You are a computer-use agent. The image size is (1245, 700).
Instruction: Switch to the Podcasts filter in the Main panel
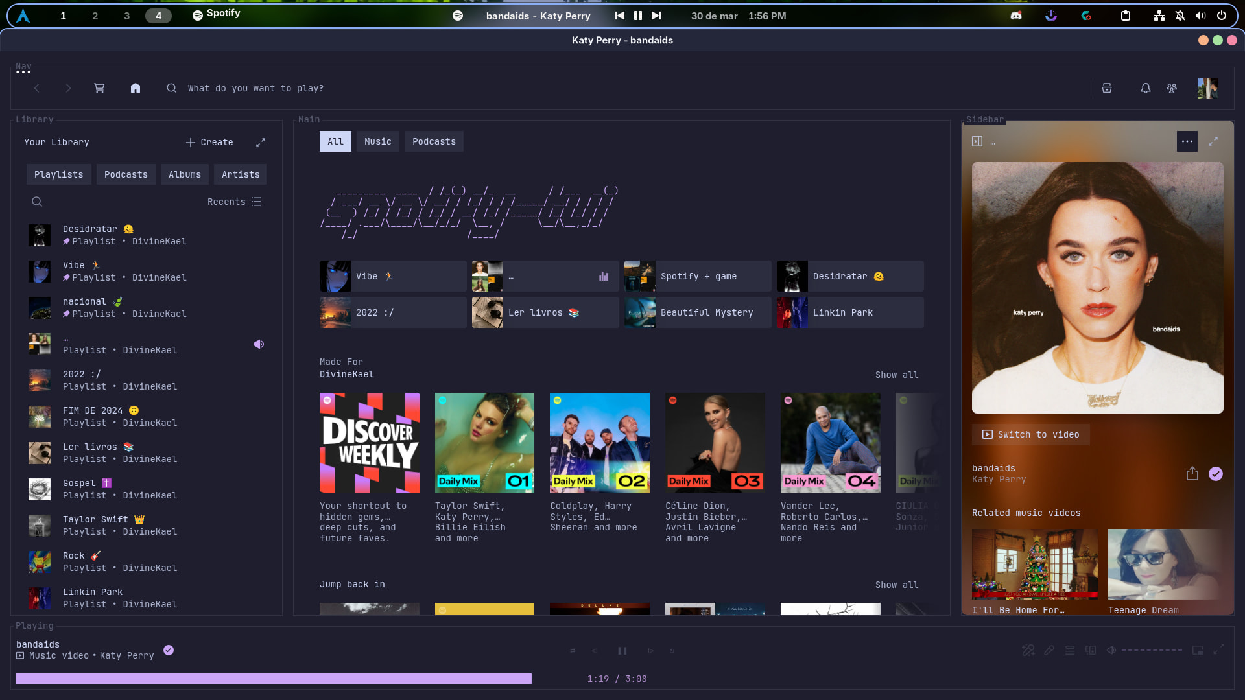(x=434, y=141)
